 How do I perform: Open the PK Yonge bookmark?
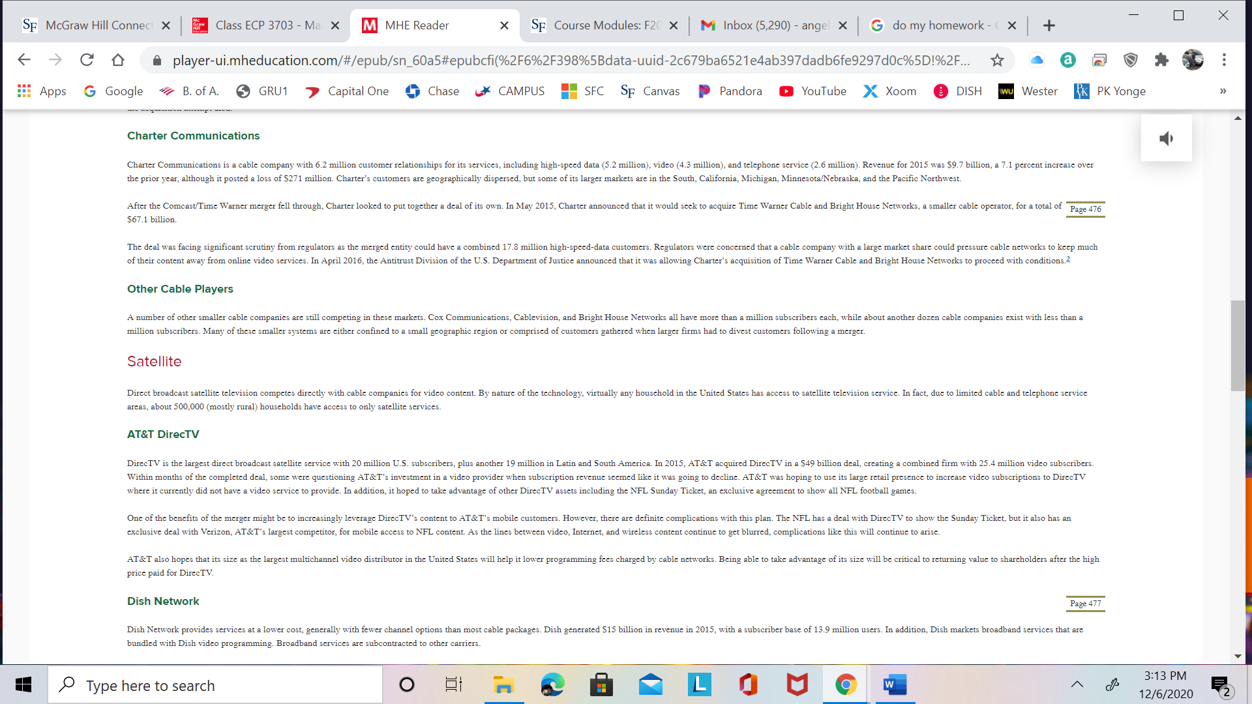(x=1110, y=91)
